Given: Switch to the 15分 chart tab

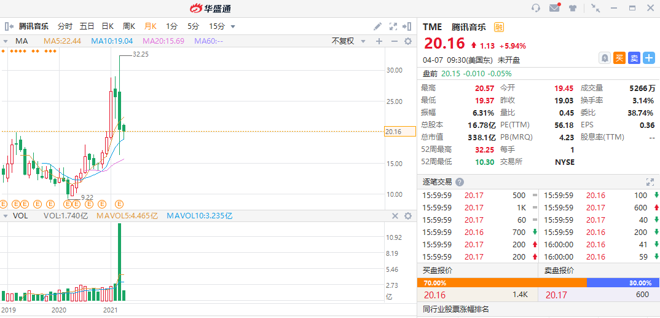Looking at the screenshot, I should (x=217, y=26).
